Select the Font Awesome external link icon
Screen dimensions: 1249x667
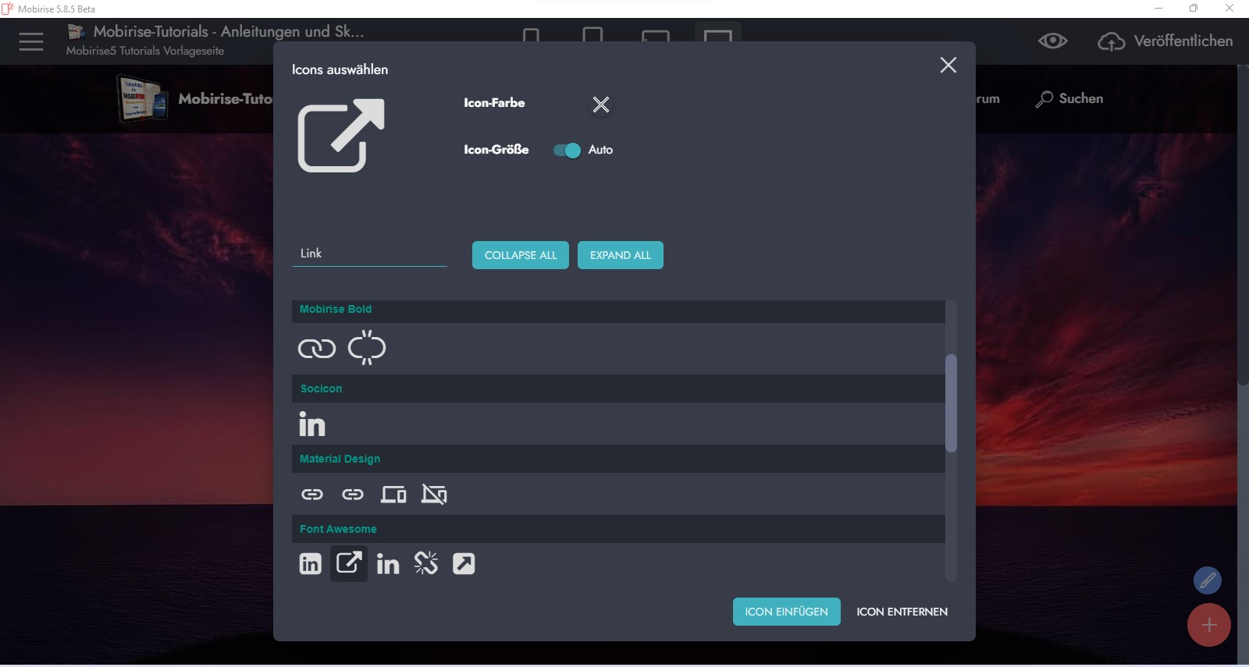[348, 562]
